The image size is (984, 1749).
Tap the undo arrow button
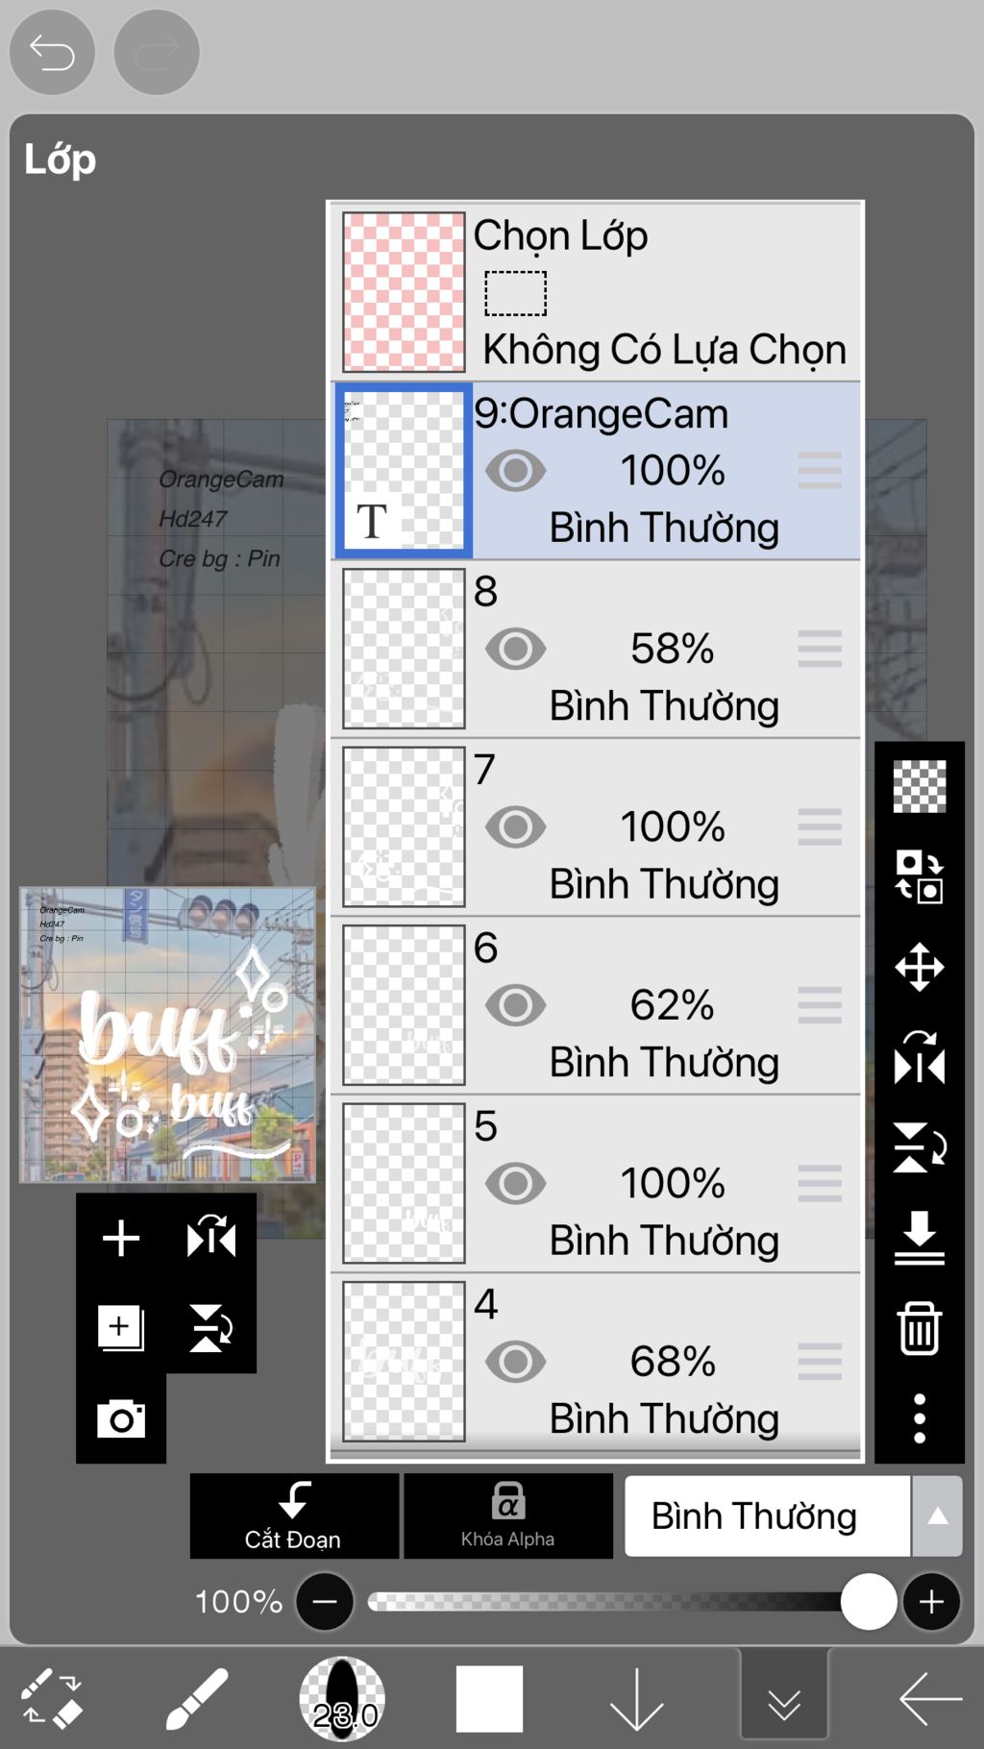pos(52,52)
